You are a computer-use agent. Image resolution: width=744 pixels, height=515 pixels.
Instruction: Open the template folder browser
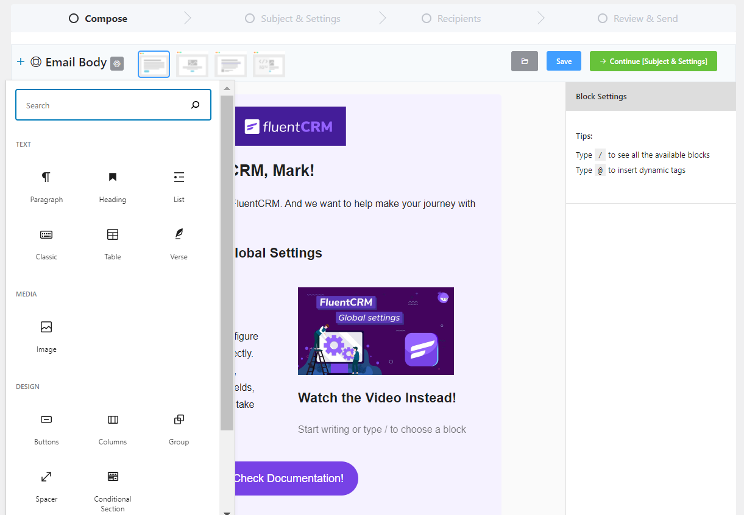point(524,61)
